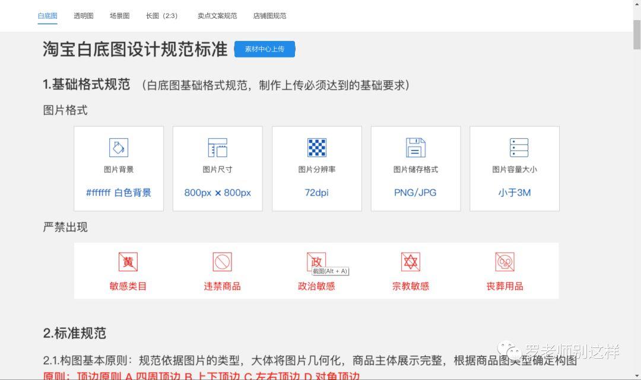
Task: Click the 淘宝白底图设计规范标准 heading
Action: click(135, 49)
